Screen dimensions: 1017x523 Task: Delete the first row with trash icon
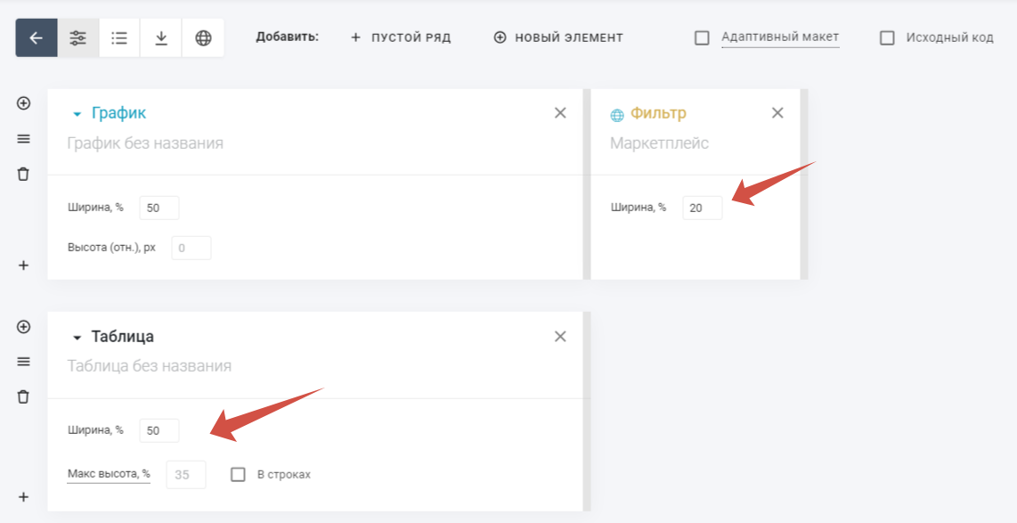24,174
